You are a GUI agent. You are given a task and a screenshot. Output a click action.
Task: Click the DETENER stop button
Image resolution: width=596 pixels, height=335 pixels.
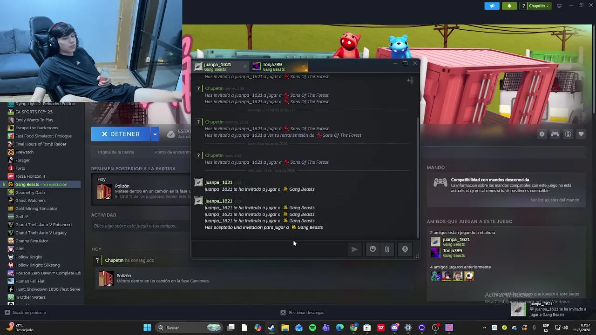(121, 134)
